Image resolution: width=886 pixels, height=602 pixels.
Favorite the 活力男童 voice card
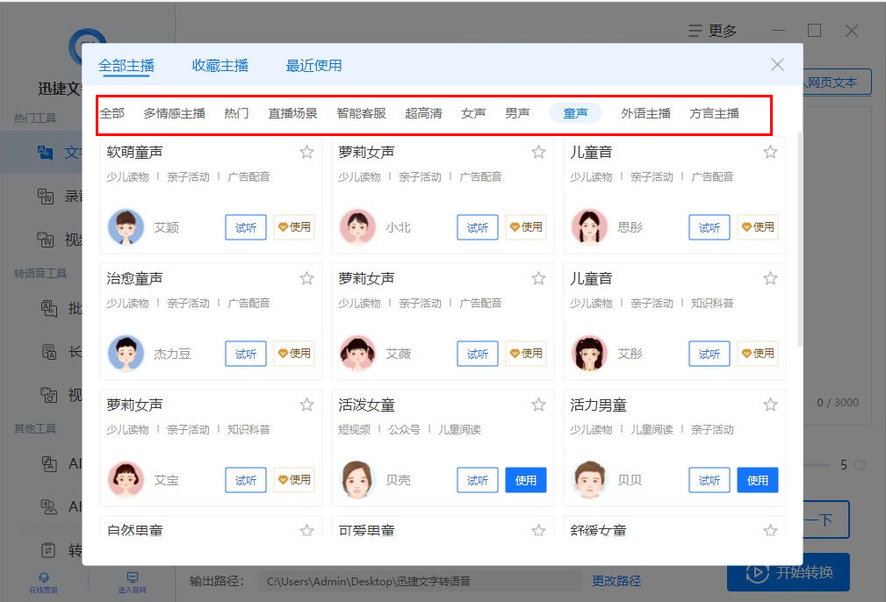[770, 405]
